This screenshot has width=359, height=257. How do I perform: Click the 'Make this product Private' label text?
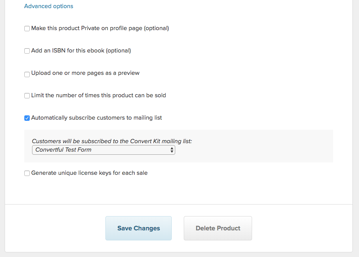tap(100, 28)
